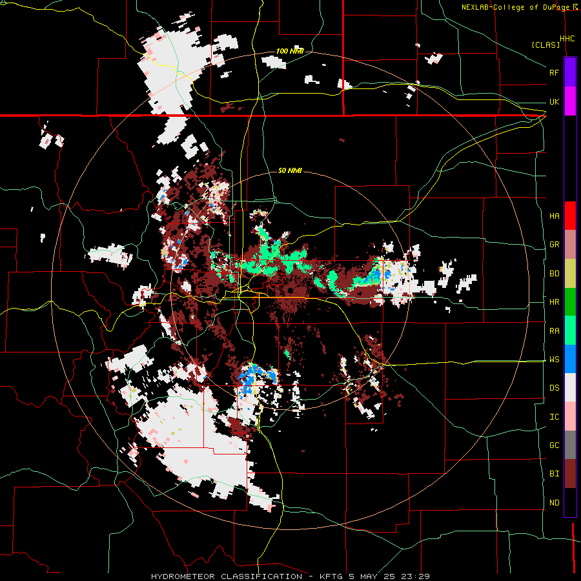This screenshot has width=581, height=581.
Task: Pick the salmon GR color swatch
Action: (570, 245)
